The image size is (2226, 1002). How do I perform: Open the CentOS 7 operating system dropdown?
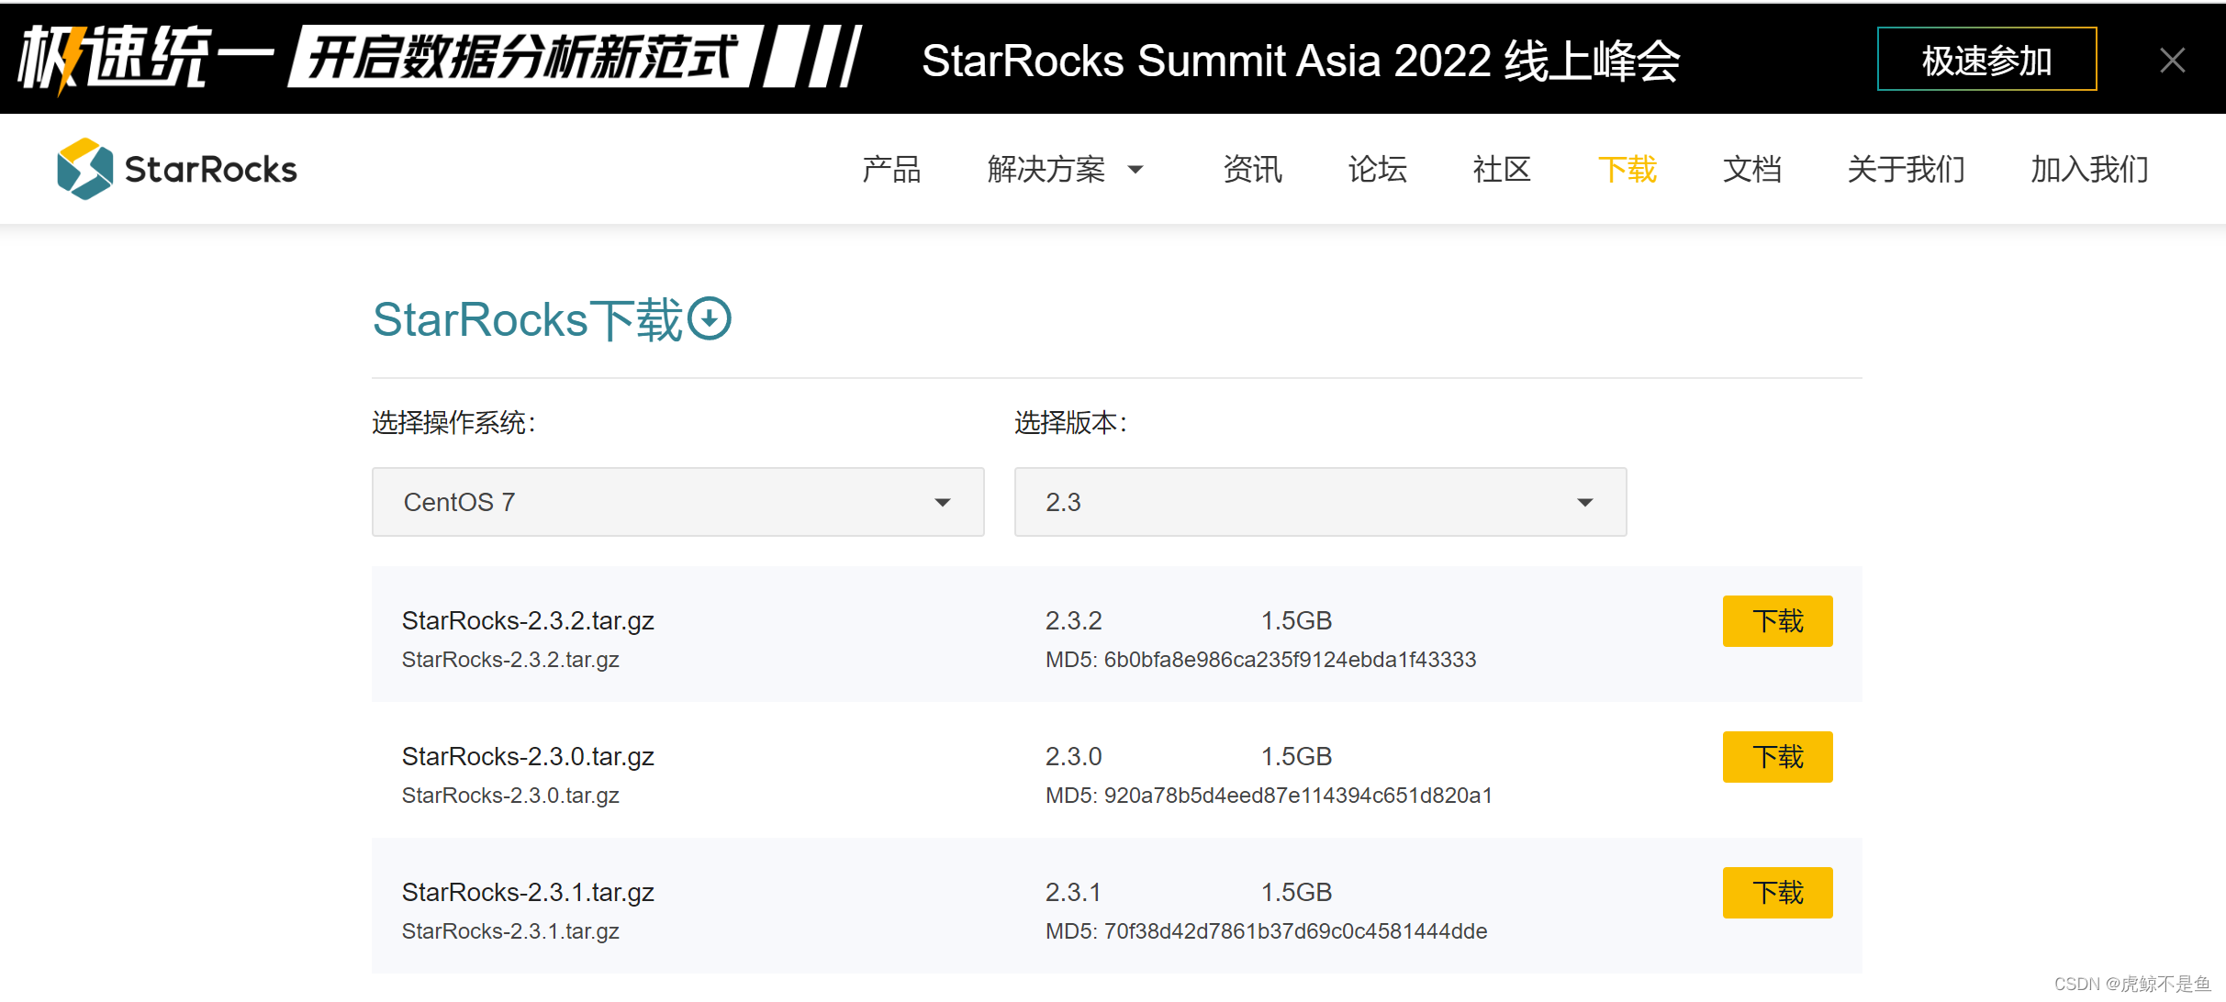tap(677, 502)
